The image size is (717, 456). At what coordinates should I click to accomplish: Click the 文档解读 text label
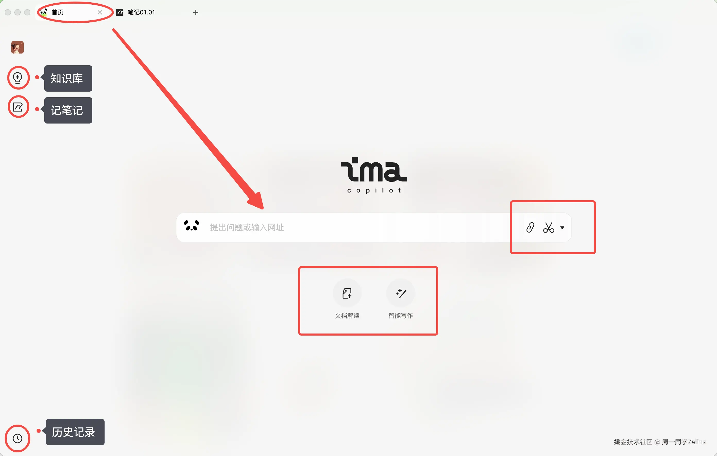click(x=347, y=315)
